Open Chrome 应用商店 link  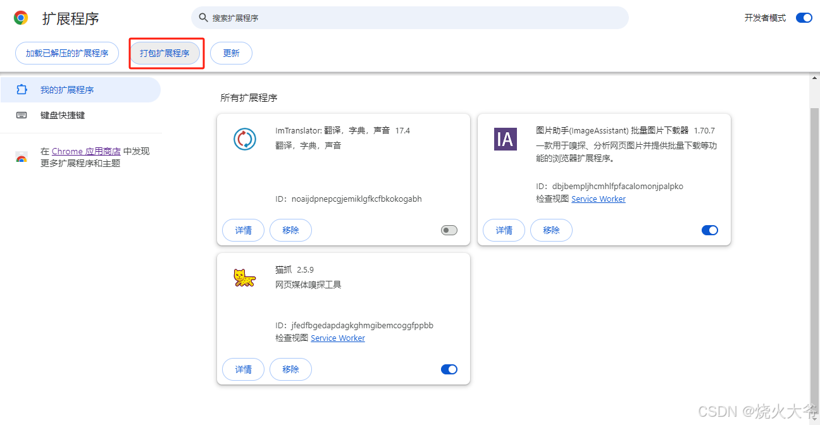click(x=86, y=151)
